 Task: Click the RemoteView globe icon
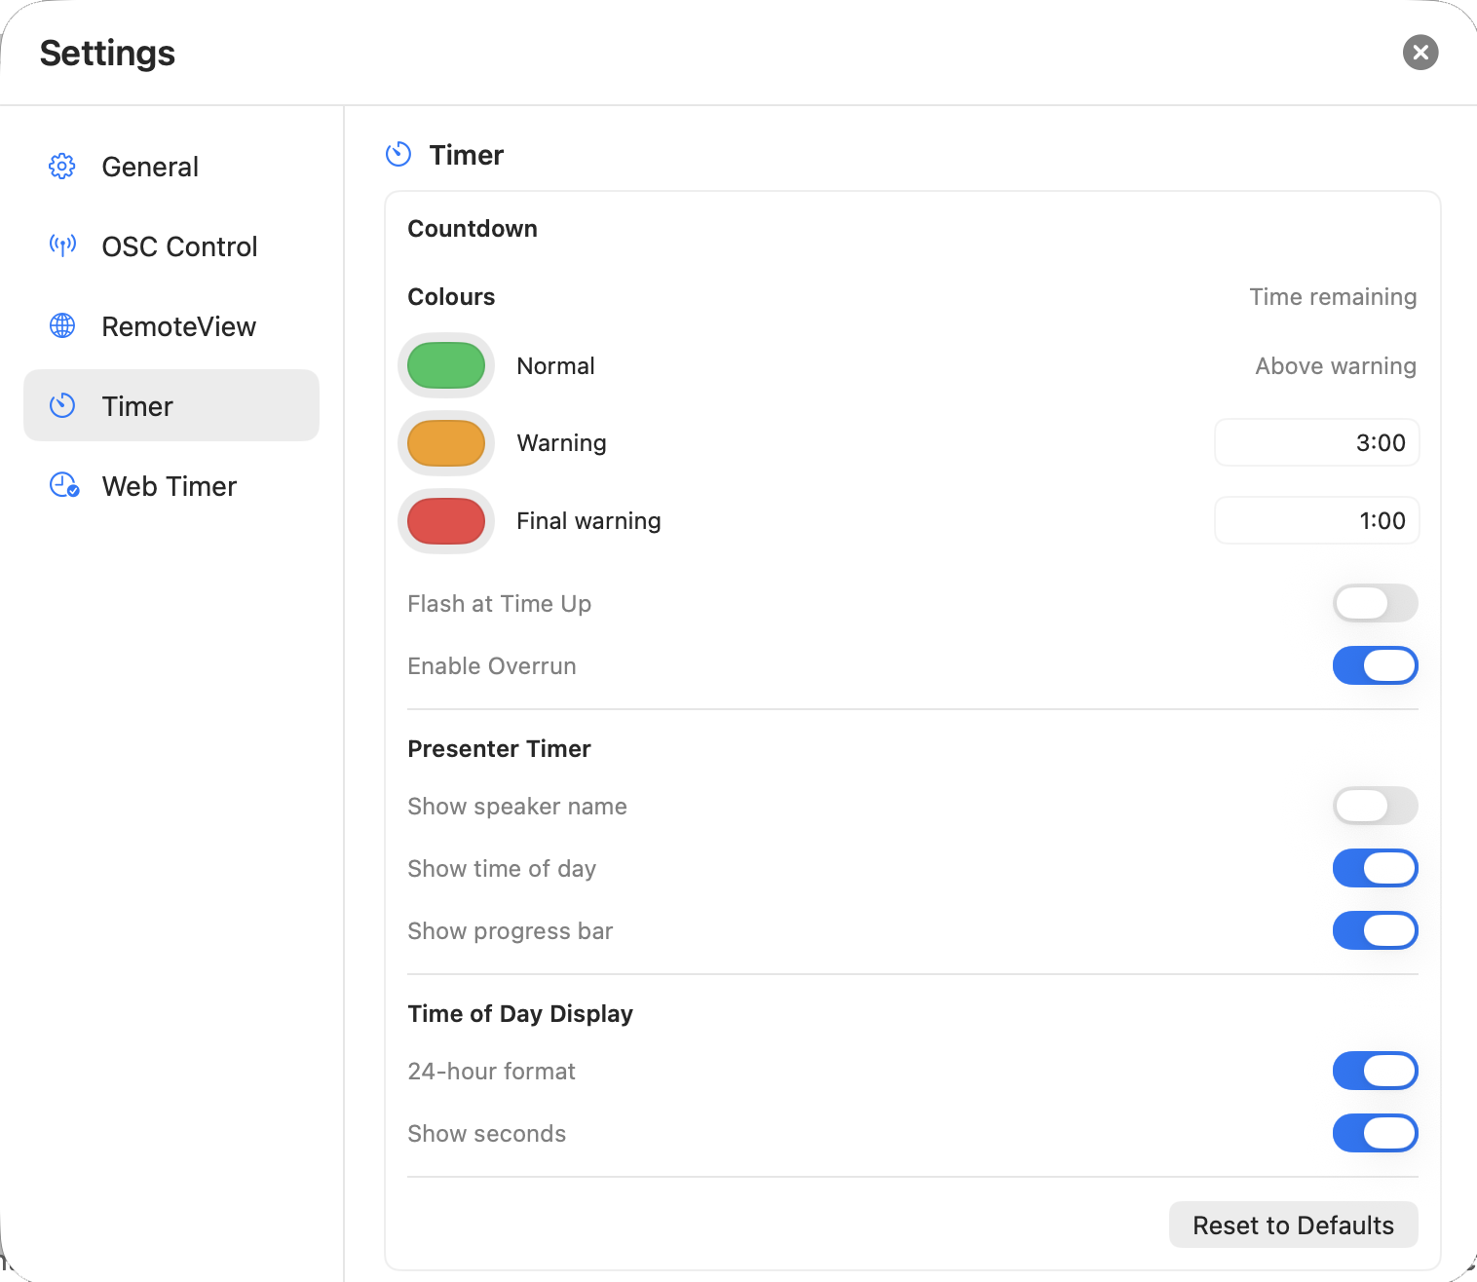(62, 326)
